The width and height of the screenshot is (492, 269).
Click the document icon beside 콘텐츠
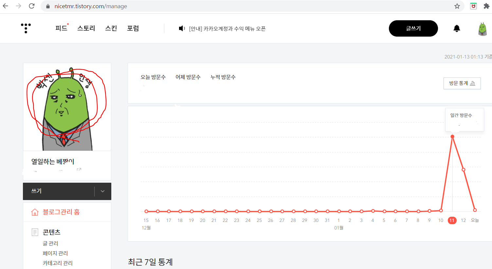tap(35, 232)
